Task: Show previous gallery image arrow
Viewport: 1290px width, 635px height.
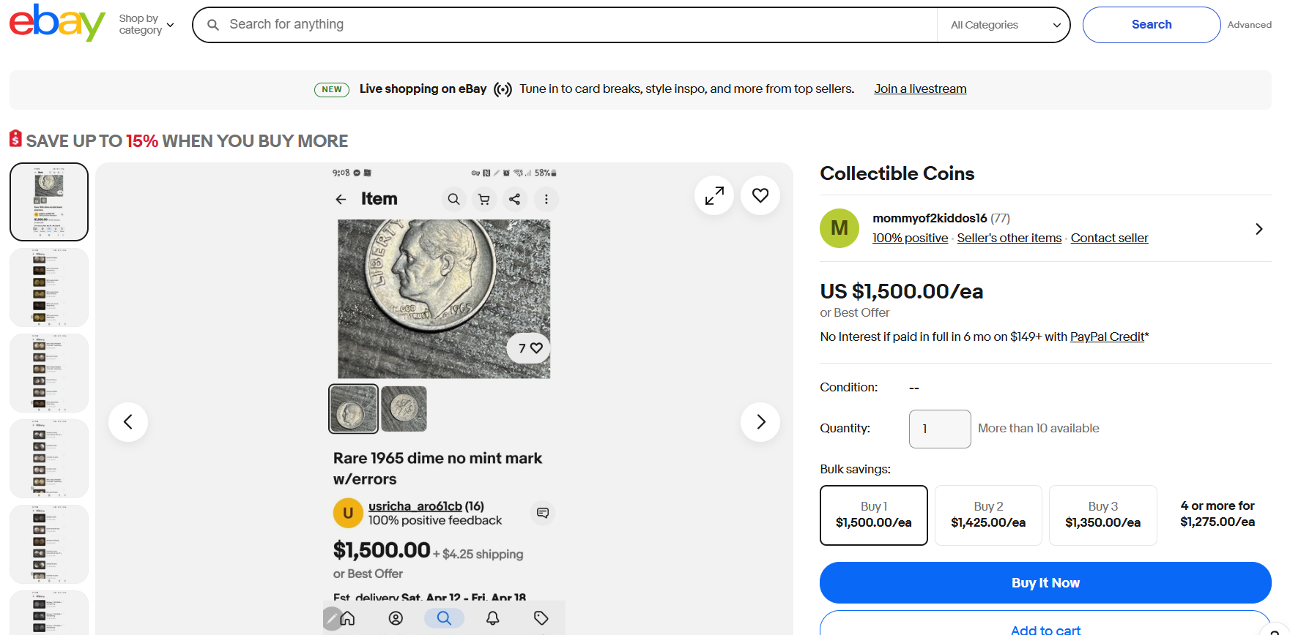Action: point(128,422)
